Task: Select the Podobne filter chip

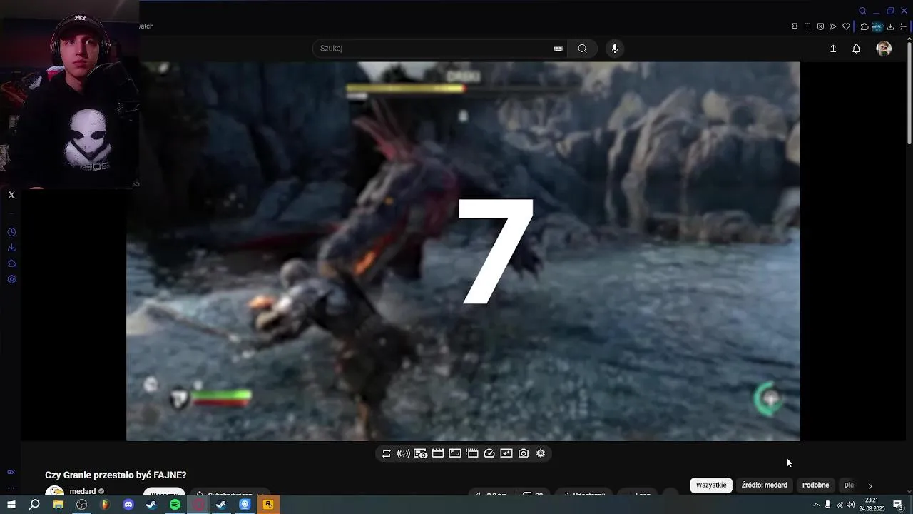Action: pyautogui.click(x=815, y=485)
